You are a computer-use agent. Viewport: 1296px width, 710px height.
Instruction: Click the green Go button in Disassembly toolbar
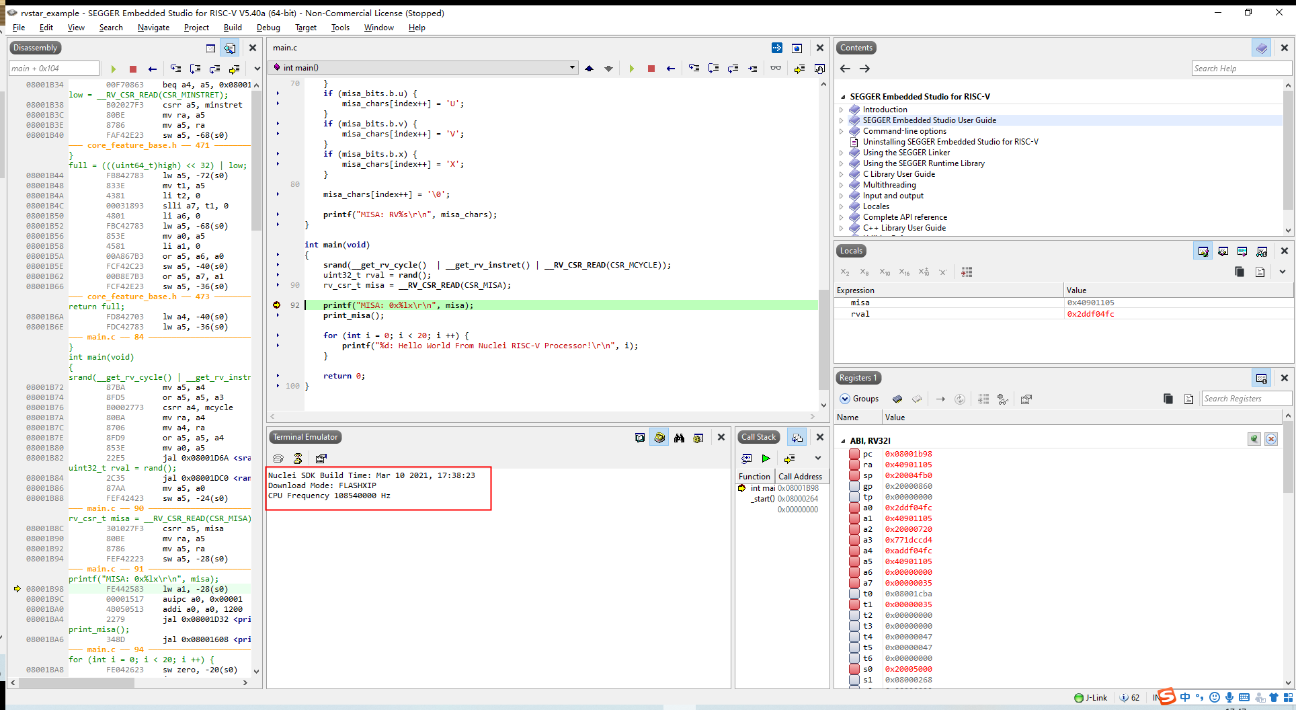pyautogui.click(x=113, y=69)
